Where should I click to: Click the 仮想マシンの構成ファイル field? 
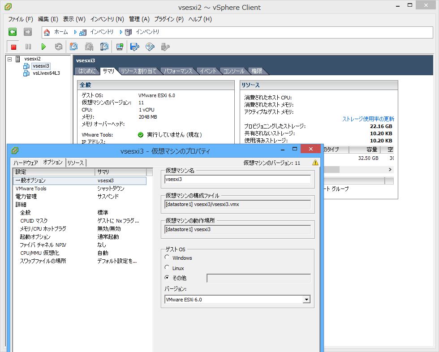238,204
